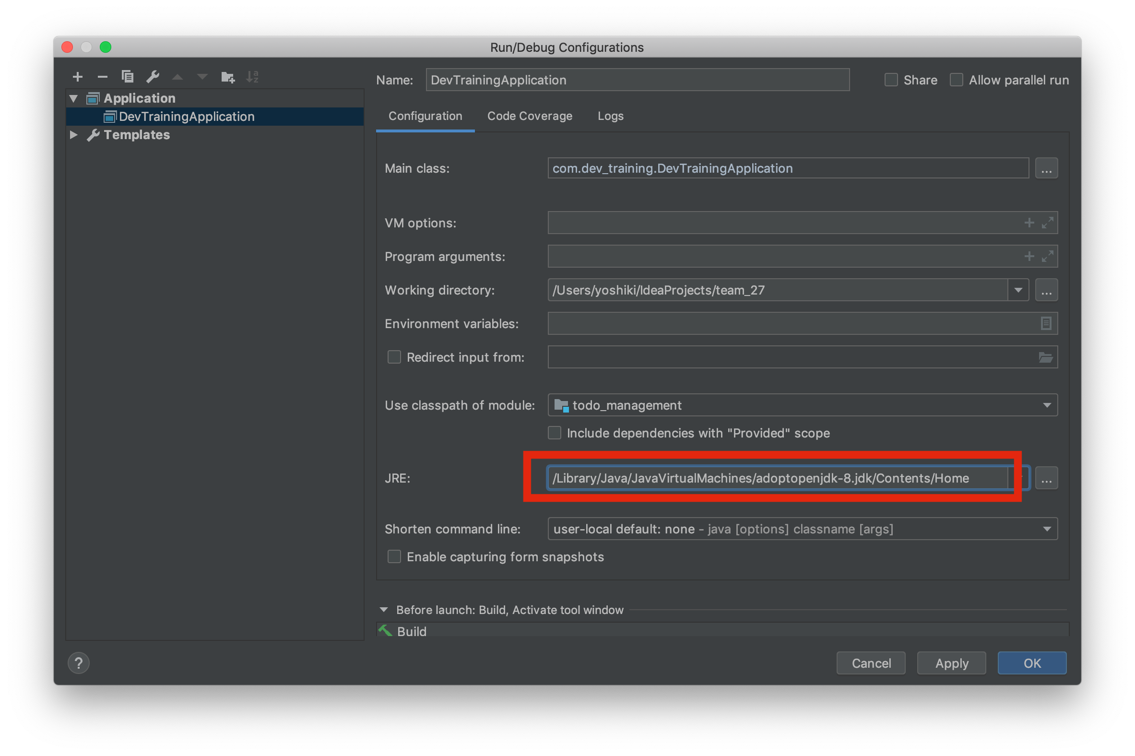This screenshot has width=1135, height=756.
Task: Click the wrench Edit Templates icon
Action: tap(153, 77)
